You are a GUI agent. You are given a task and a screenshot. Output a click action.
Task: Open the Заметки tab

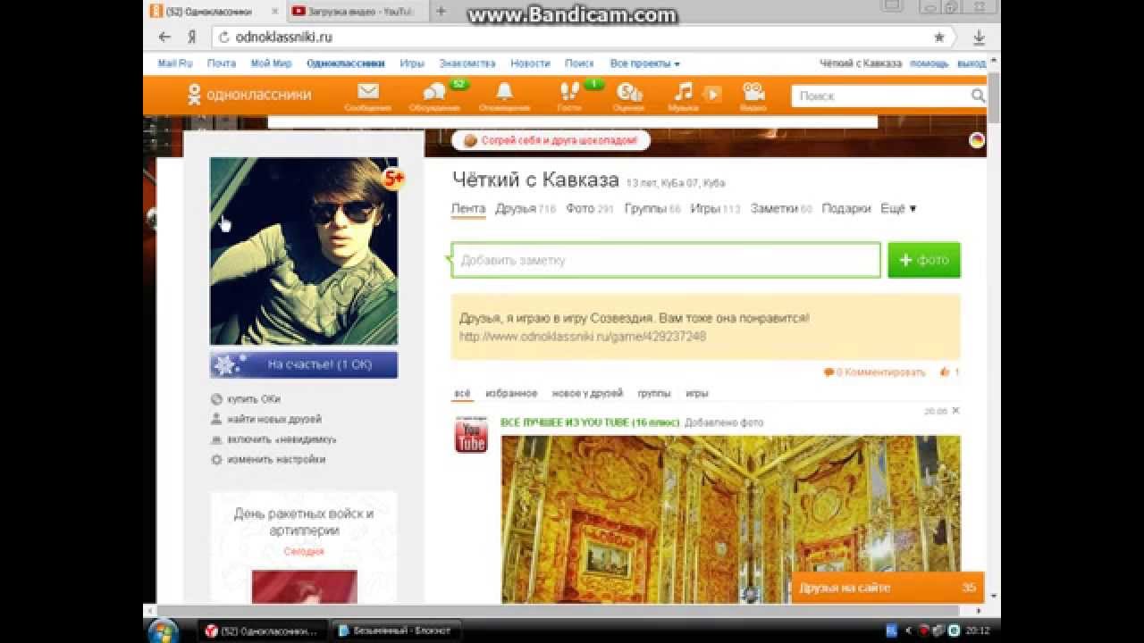781,208
